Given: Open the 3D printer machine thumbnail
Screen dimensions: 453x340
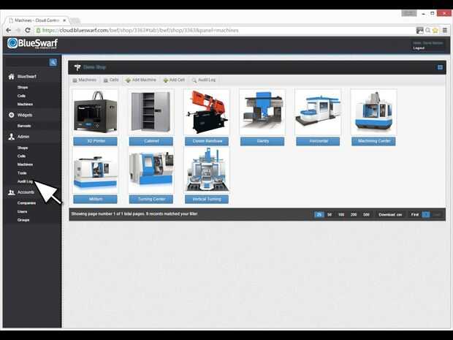Looking at the screenshot, I should [x=95, y=112].
